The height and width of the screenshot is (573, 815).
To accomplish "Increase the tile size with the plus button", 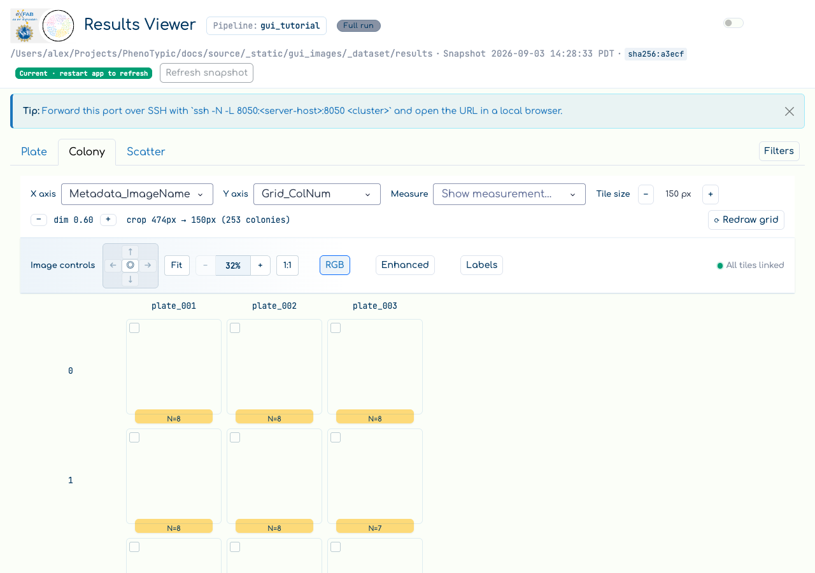I will [711, 194].
